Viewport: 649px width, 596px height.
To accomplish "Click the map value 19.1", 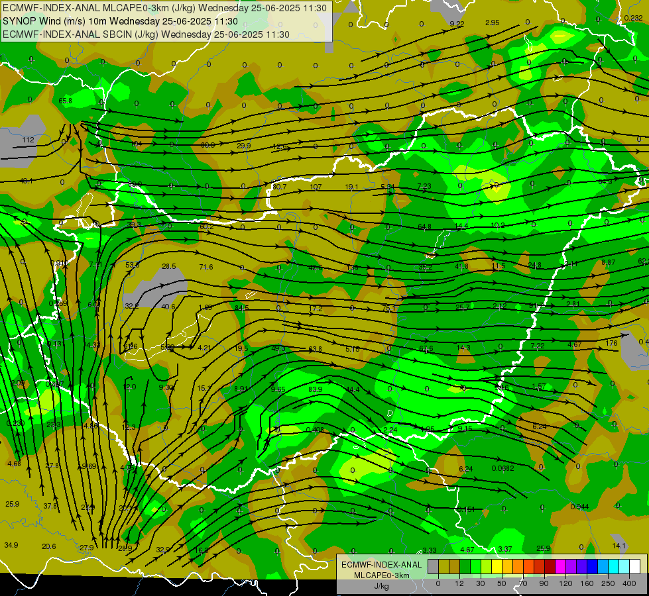I will (x=351, y=187).
